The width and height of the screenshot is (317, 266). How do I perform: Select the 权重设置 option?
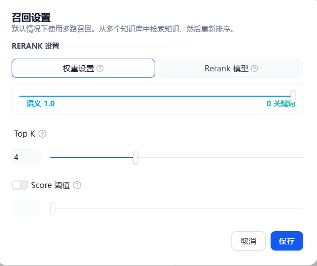[x=83, y=68]
